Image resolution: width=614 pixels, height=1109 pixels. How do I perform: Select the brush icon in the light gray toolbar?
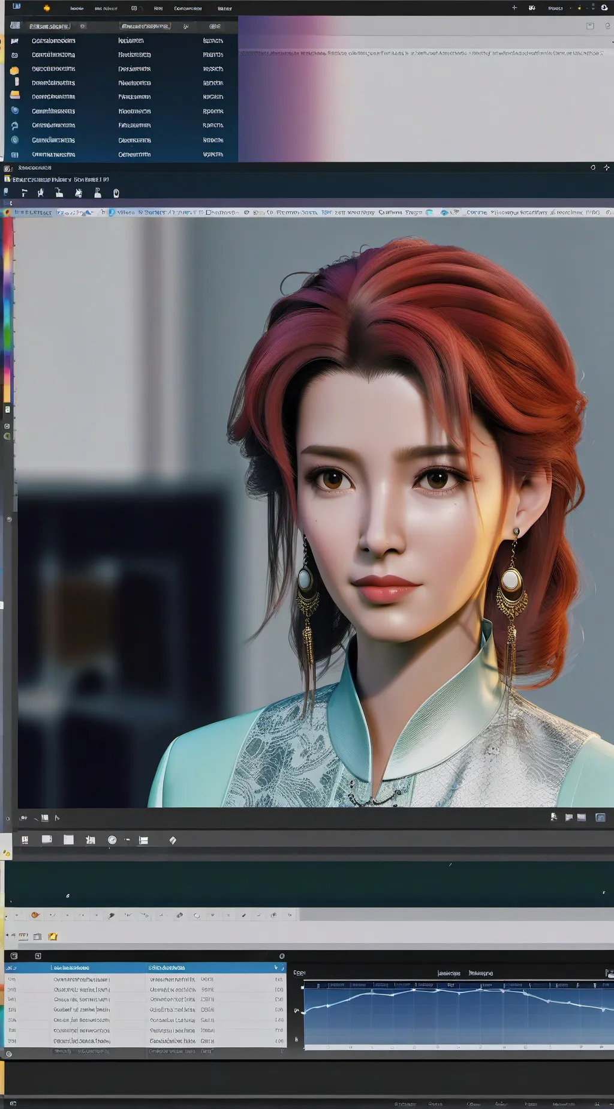pos(112,916)
